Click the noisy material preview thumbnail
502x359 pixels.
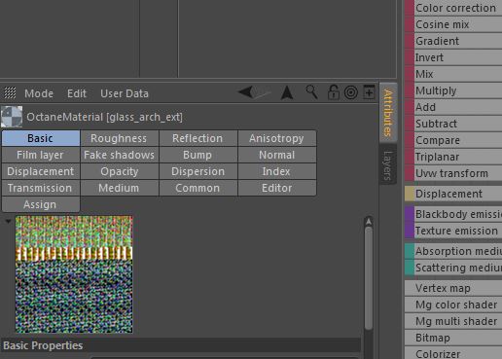(74, 274)
